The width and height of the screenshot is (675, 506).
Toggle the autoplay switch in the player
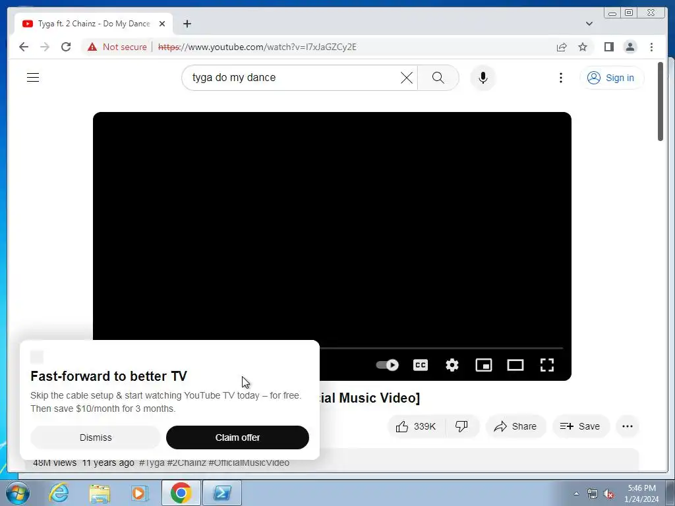tap(387, 365)
